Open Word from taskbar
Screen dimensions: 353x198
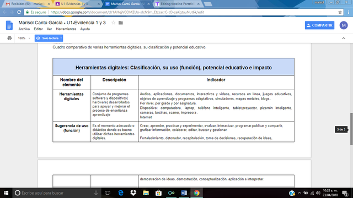[184, 193]
